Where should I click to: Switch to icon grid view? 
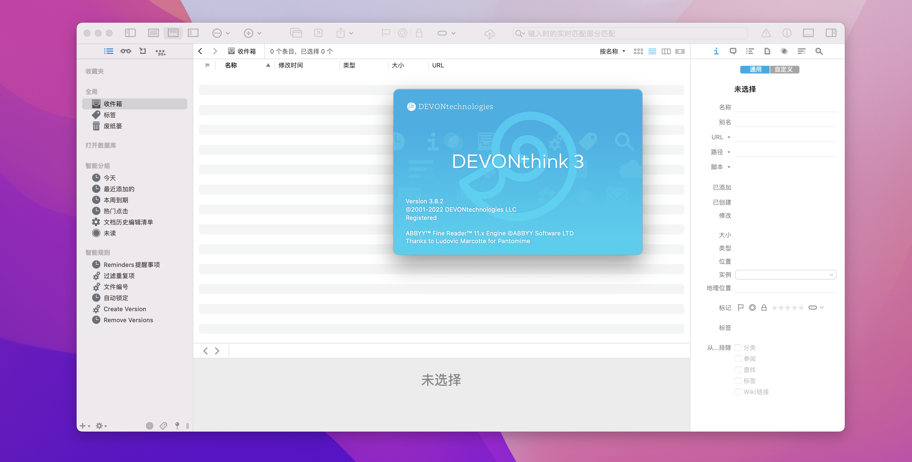click(x=638, y=51)
